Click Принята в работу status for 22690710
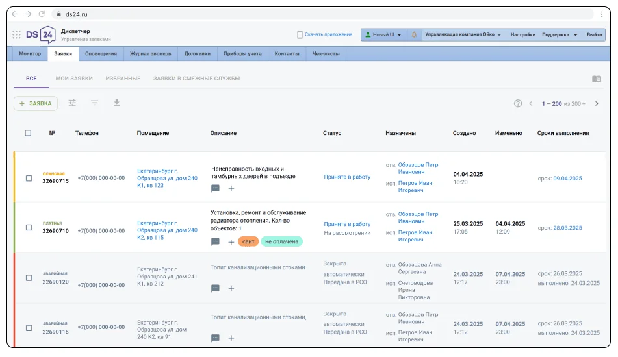 click(347, 224)
